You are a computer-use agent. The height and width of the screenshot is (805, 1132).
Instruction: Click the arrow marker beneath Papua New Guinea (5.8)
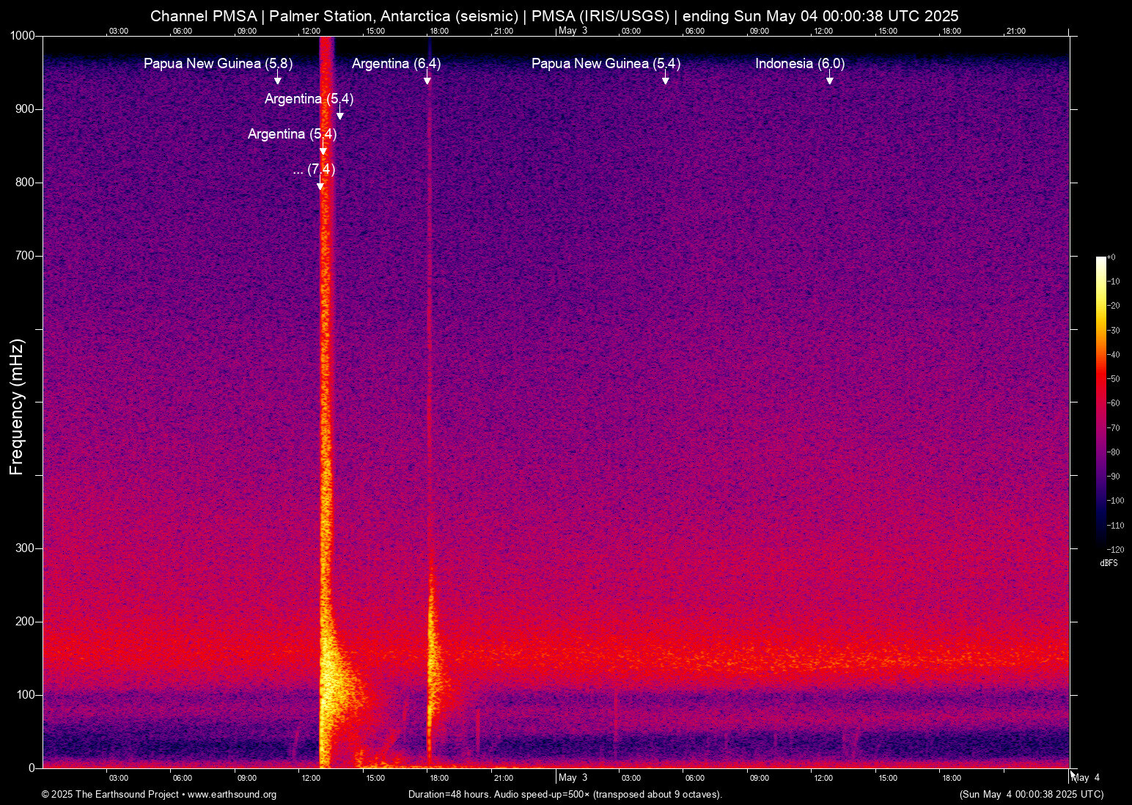coord(278,79)
